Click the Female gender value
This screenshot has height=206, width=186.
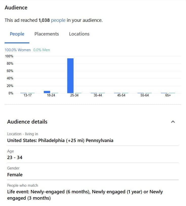15,175
